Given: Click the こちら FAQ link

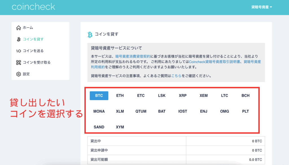Looking at the screenshot, I should tap(176, 76).
